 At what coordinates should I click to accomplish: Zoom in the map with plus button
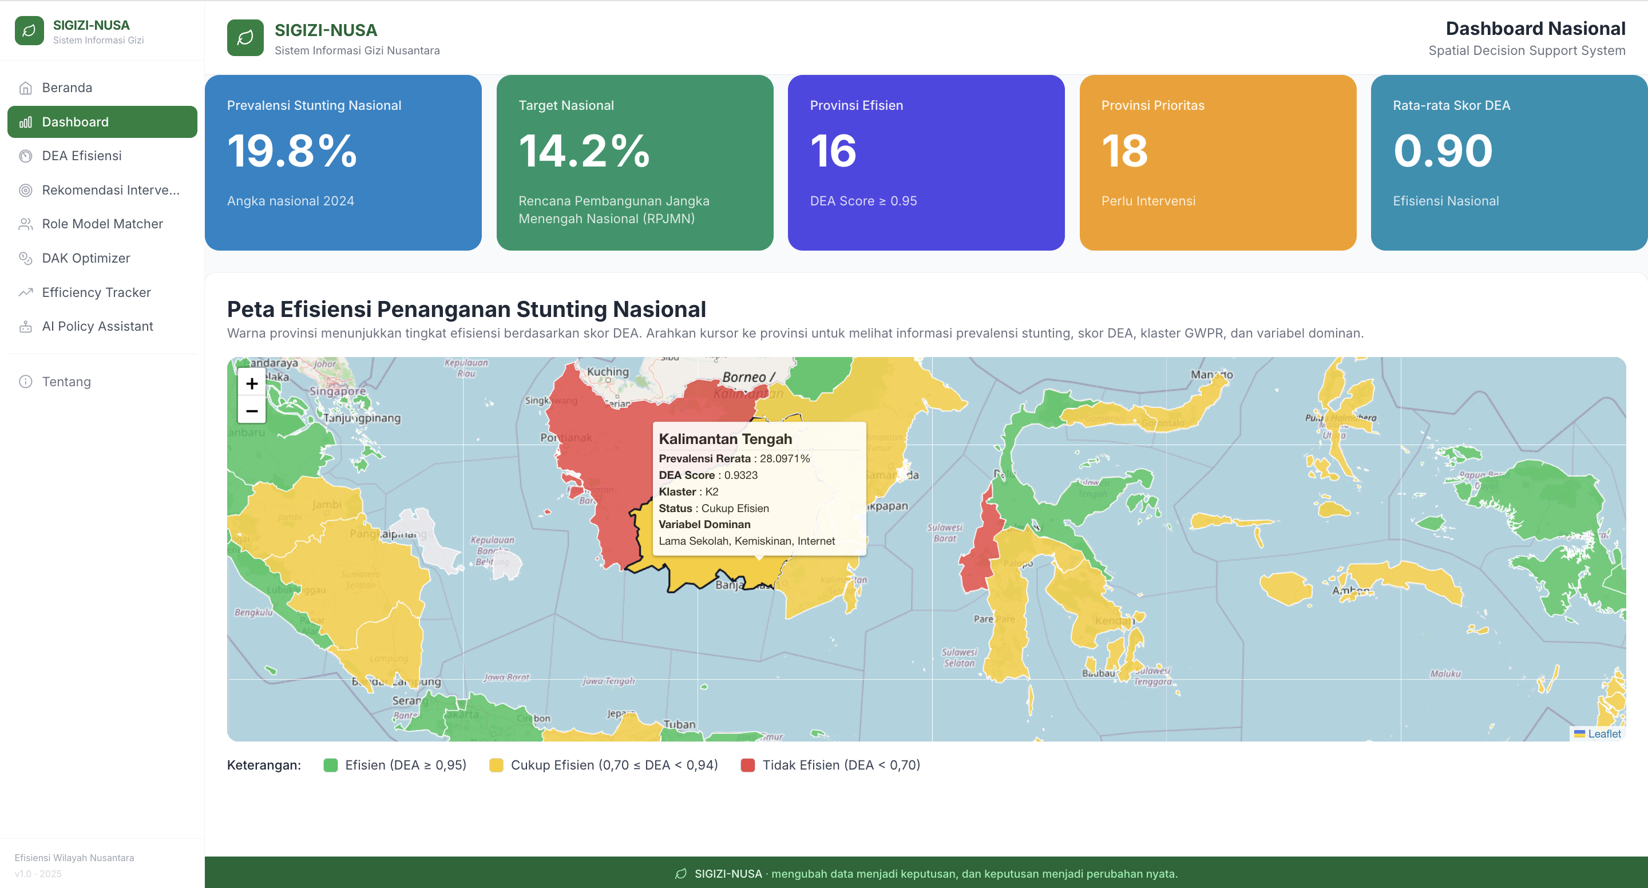[x=252, y=383]
